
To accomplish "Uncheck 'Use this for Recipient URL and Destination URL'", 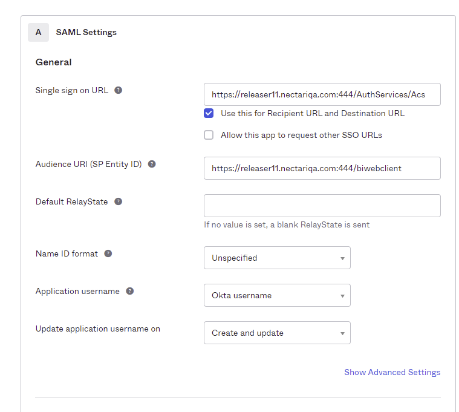I will tap(209, 113).
